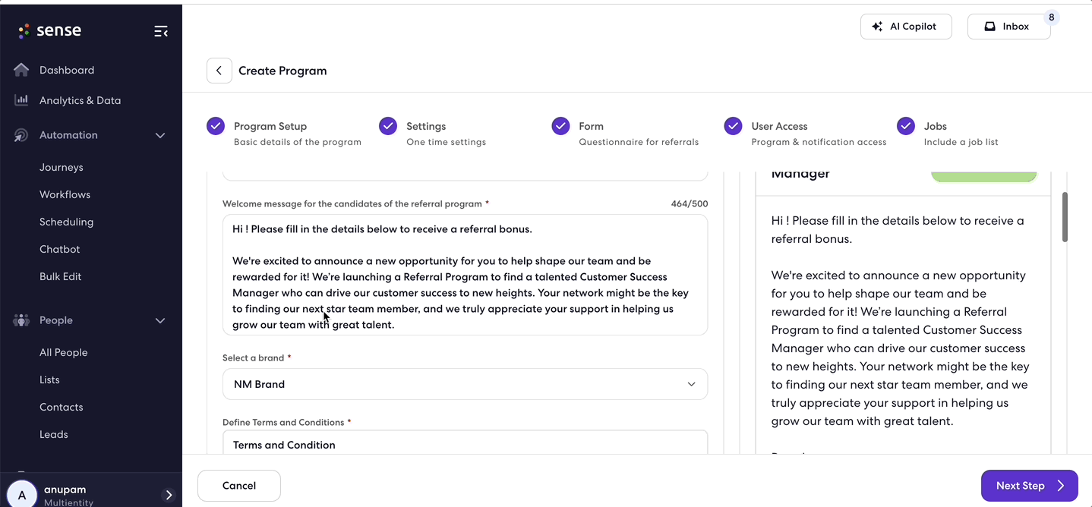Open Bulk Edit page

(x=60, y=276)
